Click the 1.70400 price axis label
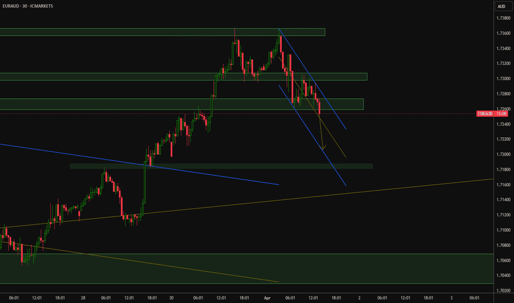The height and width of the screenshot is (303, 514). [503, 275]
